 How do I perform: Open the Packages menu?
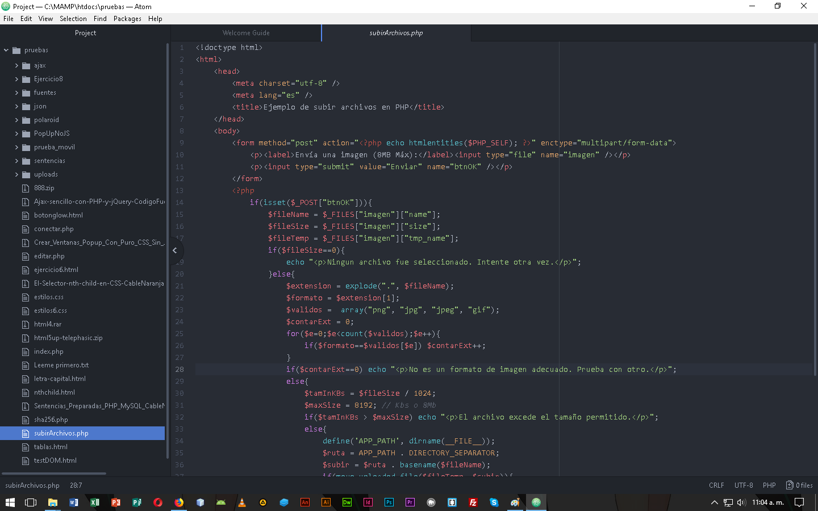127,19
